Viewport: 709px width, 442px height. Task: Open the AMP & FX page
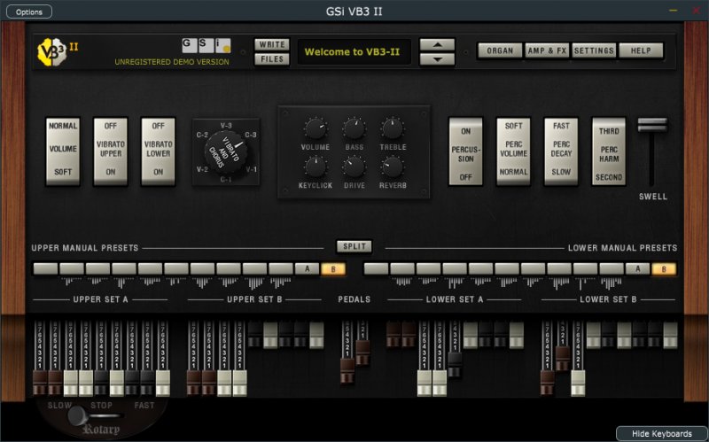[x=547, y=50]
